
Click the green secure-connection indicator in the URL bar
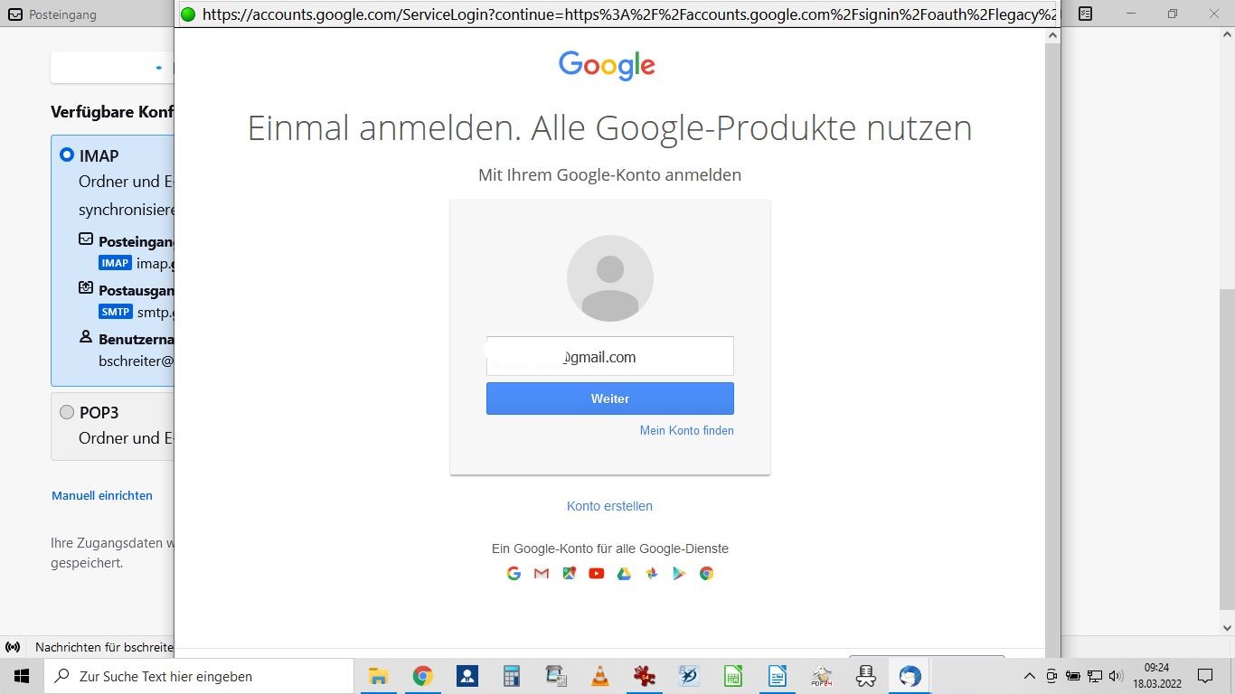click(x=188, y=14)
